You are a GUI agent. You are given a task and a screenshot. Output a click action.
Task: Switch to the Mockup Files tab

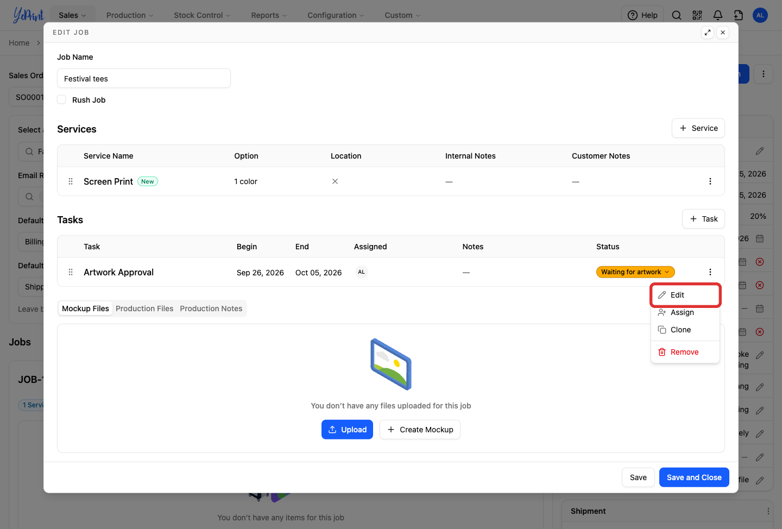click(x=85, y=308)
